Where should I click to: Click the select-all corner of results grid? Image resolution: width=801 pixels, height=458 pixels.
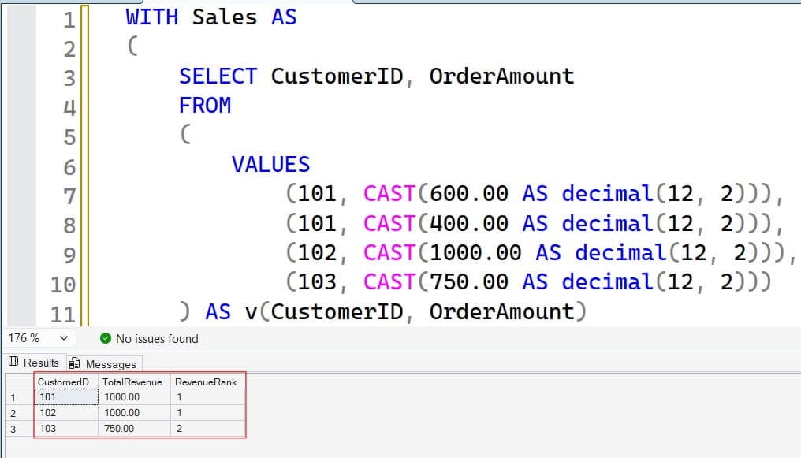pos(20,382)
